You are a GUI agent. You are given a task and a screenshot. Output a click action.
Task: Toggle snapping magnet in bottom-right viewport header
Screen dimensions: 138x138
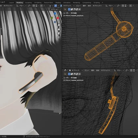(131, 70)
